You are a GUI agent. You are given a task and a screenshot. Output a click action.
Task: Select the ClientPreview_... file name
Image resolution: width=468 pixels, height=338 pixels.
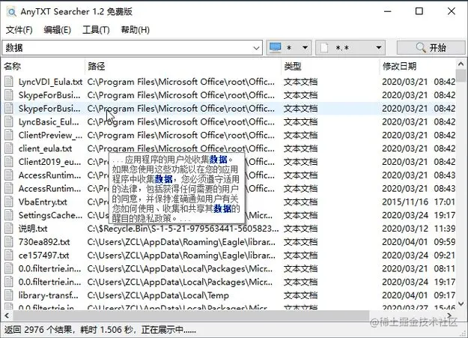click(x=50, y=135)
